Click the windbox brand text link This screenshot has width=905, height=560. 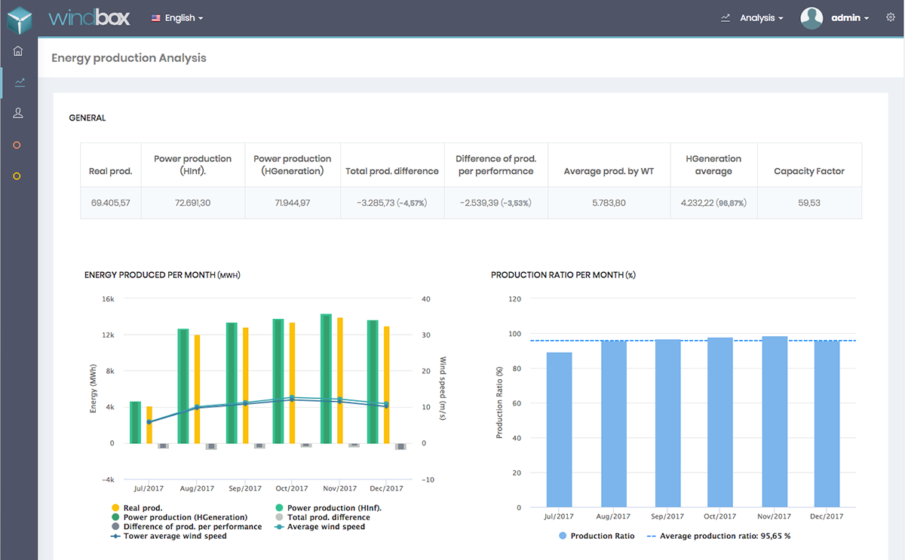point(89,18)
